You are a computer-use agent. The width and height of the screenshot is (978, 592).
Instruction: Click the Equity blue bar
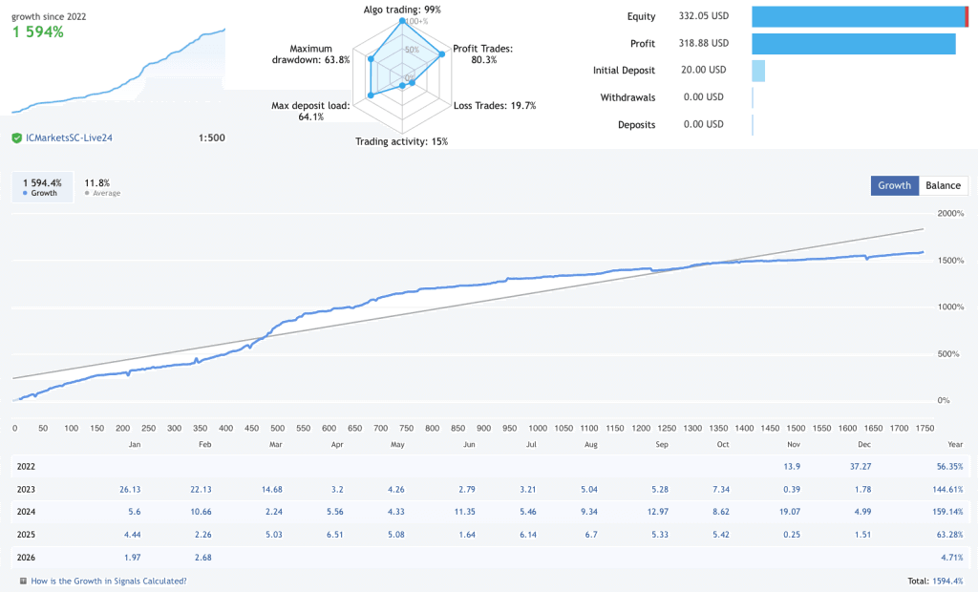click(x=859, y=16)
